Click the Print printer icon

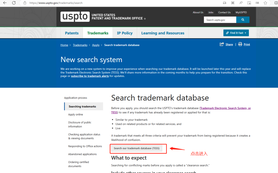point(240,44)
